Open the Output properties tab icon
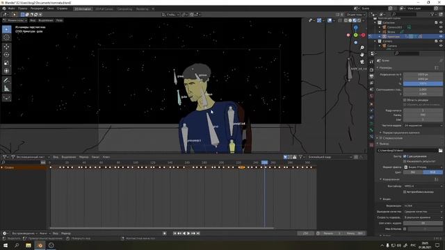The width and height of the screenshot is (445, 250). [x=371, y=76]
